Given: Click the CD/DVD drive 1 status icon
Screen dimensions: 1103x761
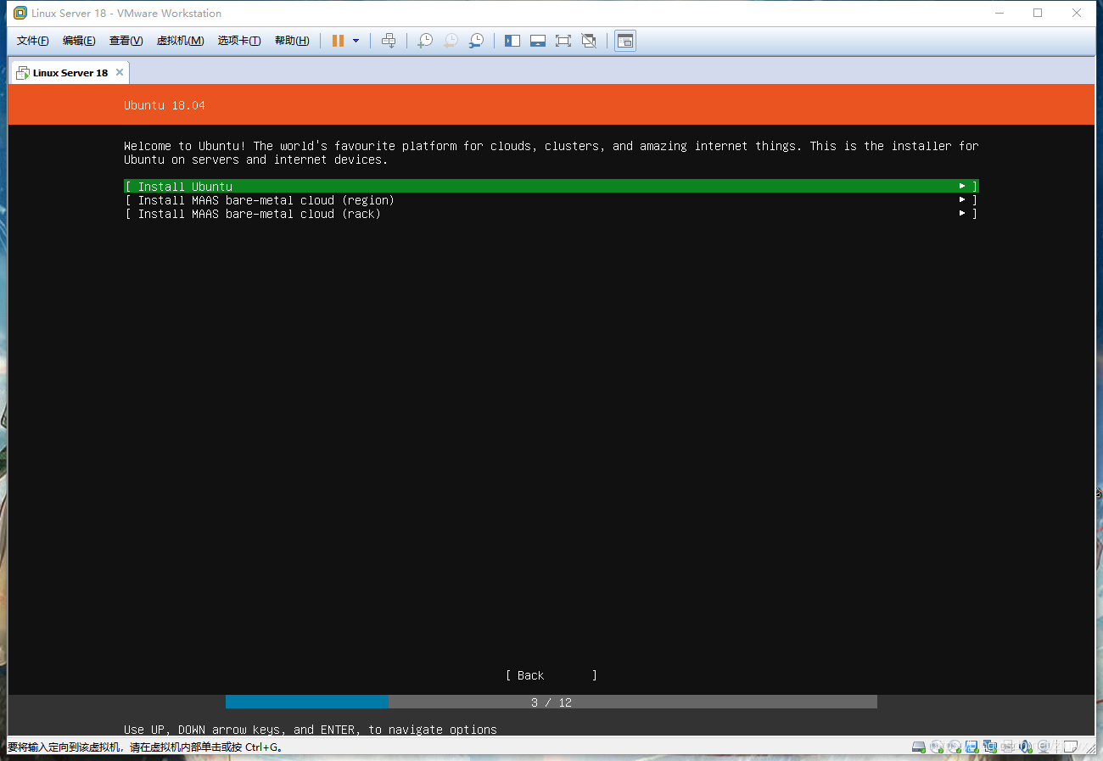Looking at the screenshot, I should [x=937, y=747].
